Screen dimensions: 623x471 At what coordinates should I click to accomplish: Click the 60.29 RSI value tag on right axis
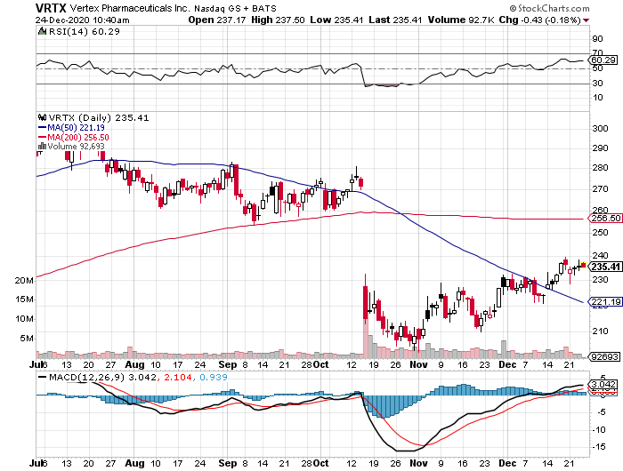point(603,60)
